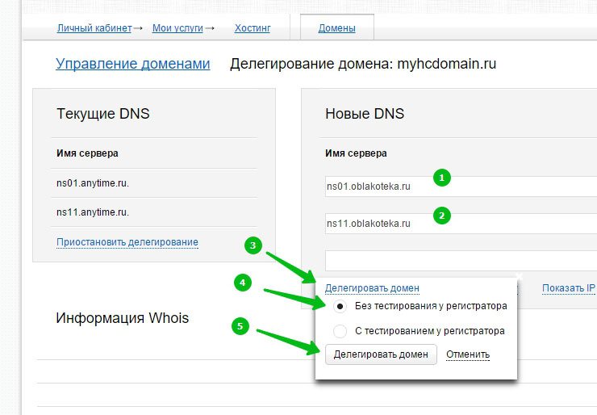Click the green step marker 5
The height and width of the screenshot is (415, 597).
[238, 326]
